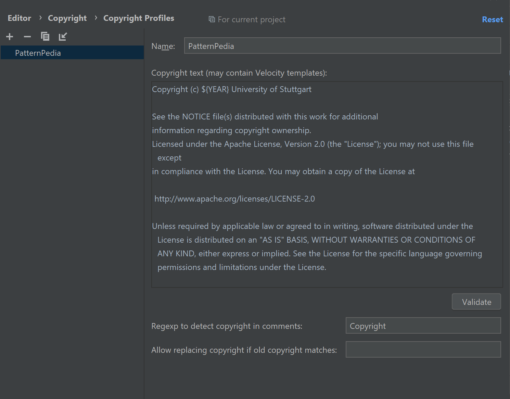Reset the settings changes

(x=492, y=20)
